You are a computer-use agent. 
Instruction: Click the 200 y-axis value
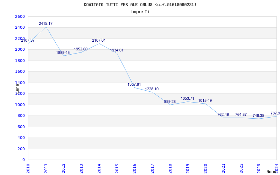tap(21, 149)
